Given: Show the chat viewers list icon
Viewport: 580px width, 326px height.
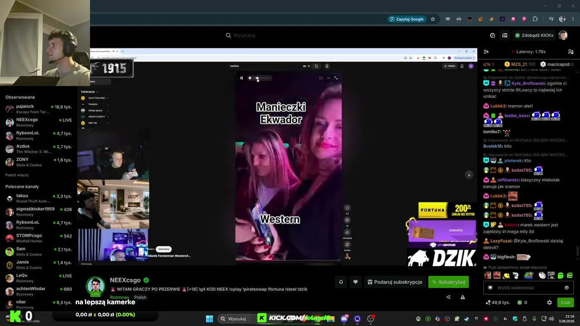Looking at the screenshot, I should [x=571, y=52].
